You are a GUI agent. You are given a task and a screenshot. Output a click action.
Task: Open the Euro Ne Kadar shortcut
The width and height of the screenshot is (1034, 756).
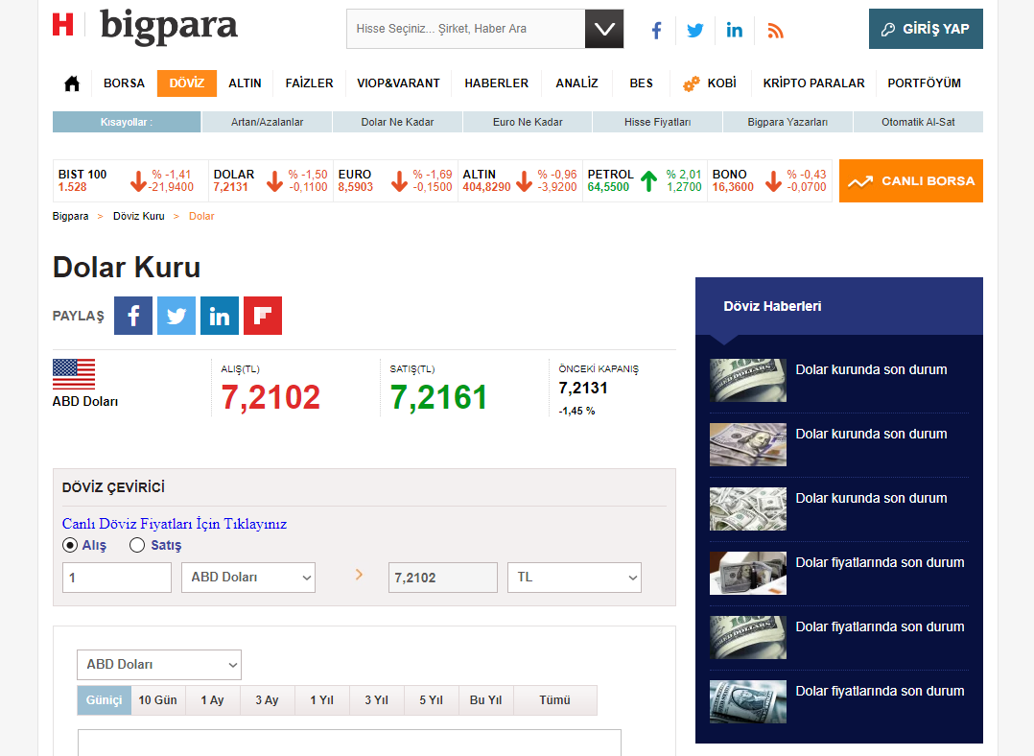point(528,122)
